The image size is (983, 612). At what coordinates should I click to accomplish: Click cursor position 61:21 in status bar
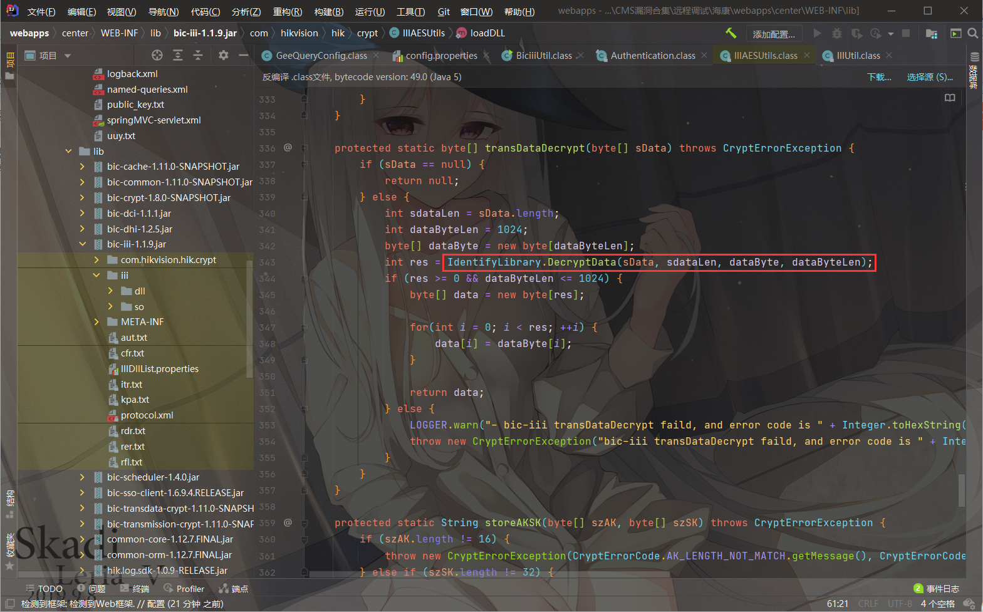(838, 604)
